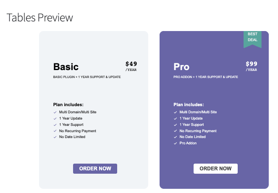Click checkmark beside Basic Multi Domain/Multi Site
The height and width of the screenshot is (193, 278).
tap(55, 112)
